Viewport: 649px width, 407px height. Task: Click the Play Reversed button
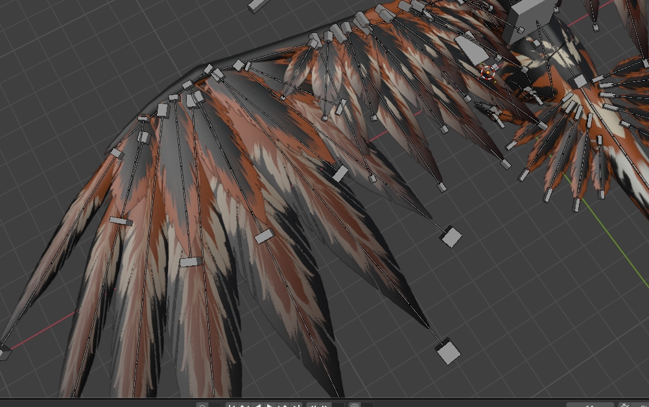[x=257, y=406]
